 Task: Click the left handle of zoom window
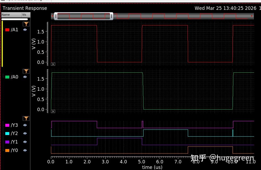tap(56, 16)
